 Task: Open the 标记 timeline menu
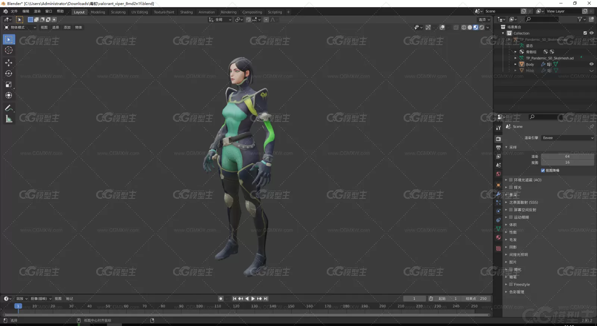point(70,299)
